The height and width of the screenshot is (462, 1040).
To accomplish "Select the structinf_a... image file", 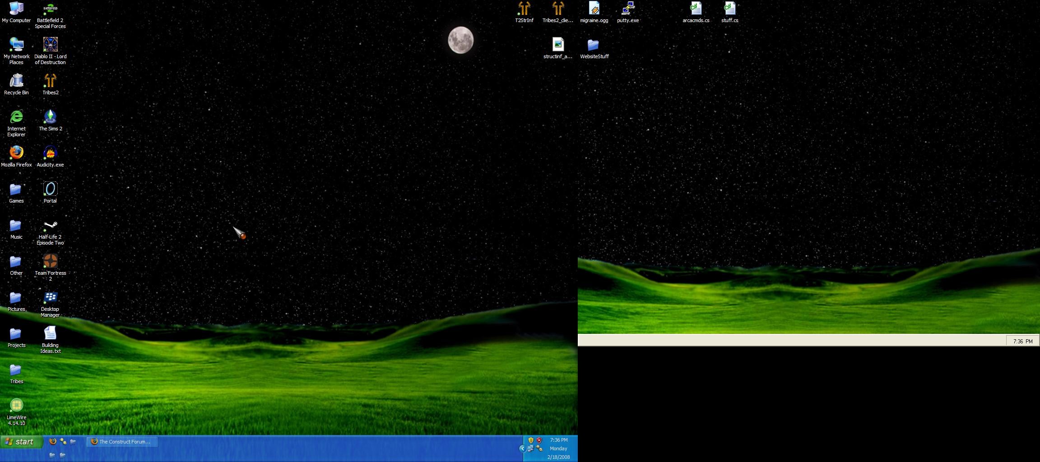I will click(x=558, y=48).
